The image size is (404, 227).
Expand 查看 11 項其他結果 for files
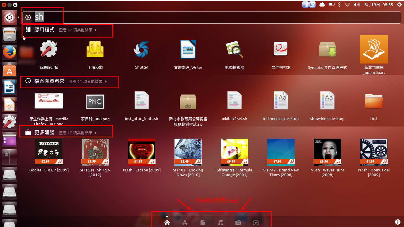coord(88,81)
